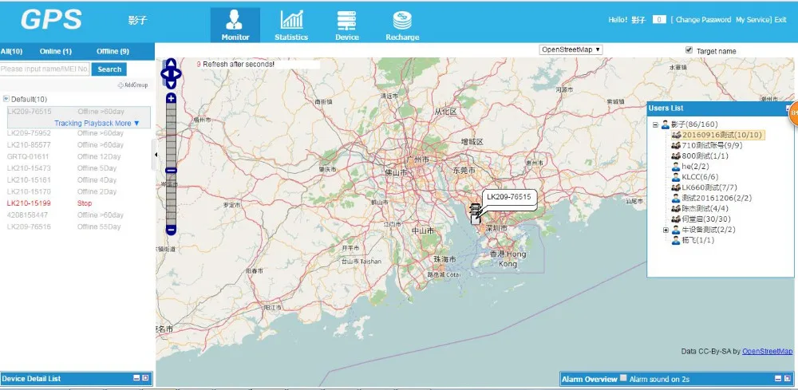Click the 710测试账号 group icon
This screenshot has width=798, height=390.
(x=676, y=145)
